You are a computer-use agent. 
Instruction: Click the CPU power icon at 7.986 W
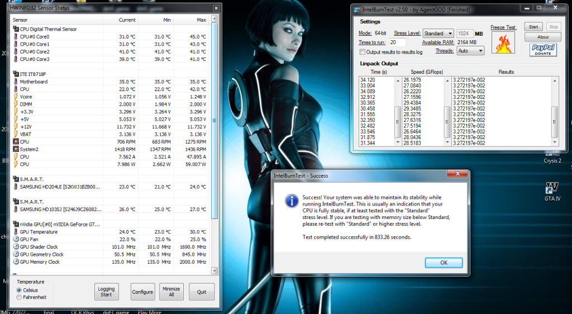coord(16,164)
